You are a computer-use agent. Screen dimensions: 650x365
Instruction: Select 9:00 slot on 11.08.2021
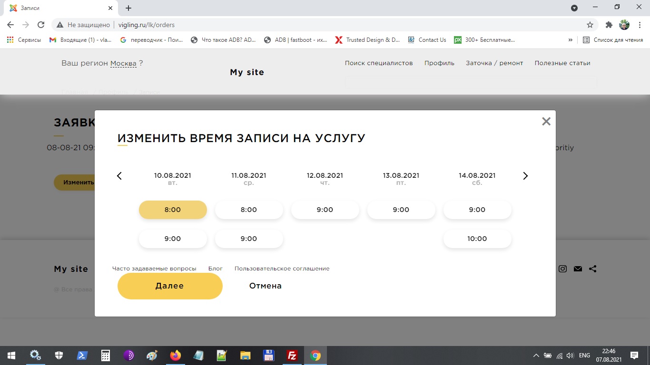pos(249,239)
